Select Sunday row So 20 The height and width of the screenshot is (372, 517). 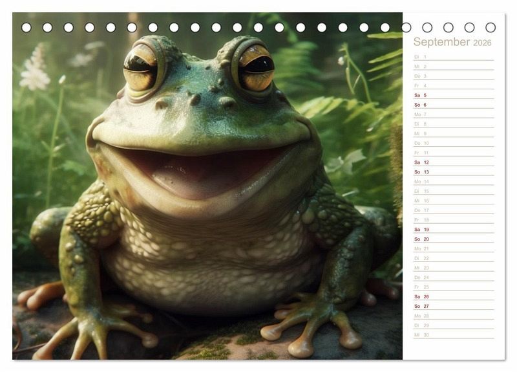(x=454, y=239)
